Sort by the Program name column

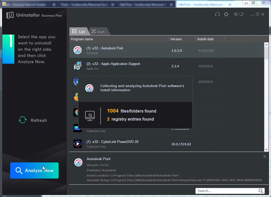click(x=82, y=39)
